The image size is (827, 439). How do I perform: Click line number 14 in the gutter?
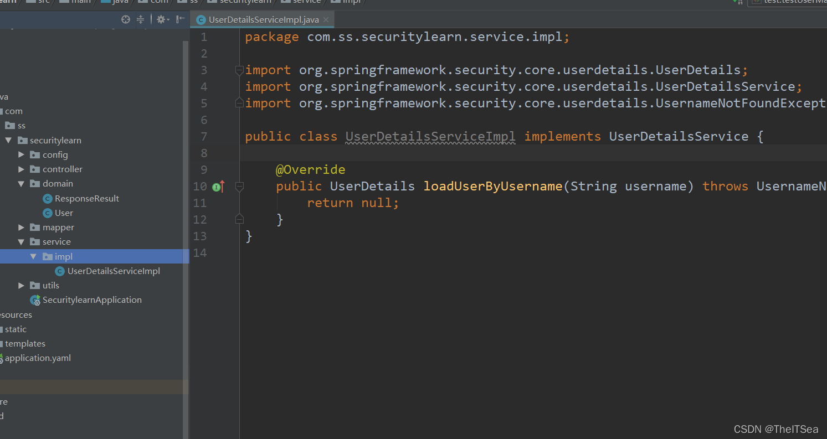click(x=200, y=253)
